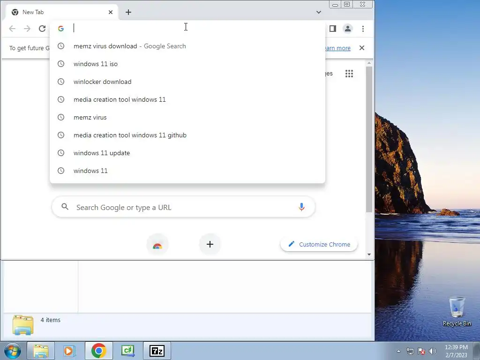This screenshot has width=480, height=360.
Task: Click the network tray icon
Action: point(410,351)
